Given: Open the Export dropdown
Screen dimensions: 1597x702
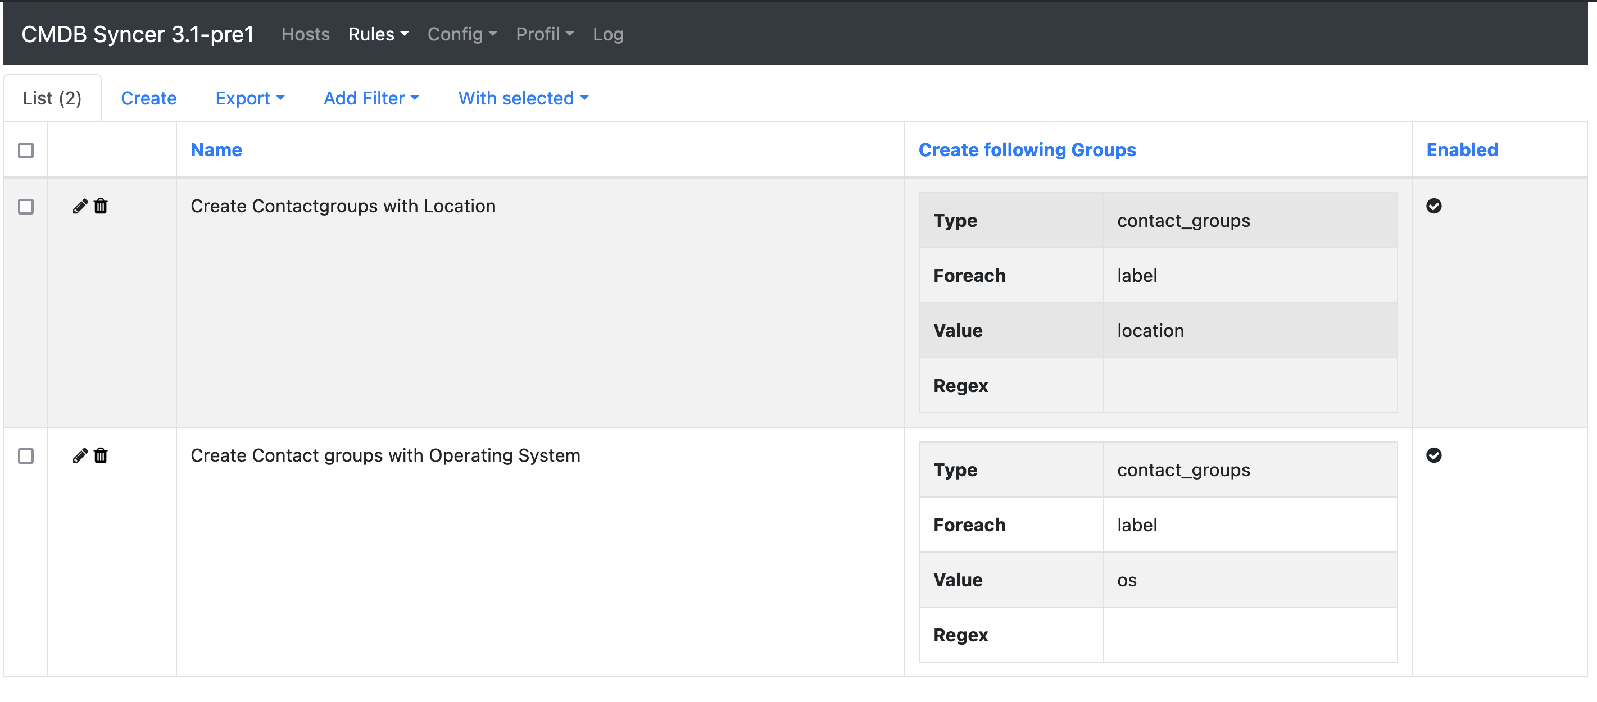Looking at the screenshot, I should pyautogui.click(x=250, y=98).
